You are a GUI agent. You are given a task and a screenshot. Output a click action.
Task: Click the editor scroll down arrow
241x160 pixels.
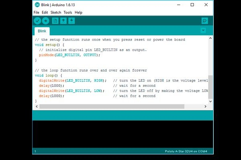point(210,101)
